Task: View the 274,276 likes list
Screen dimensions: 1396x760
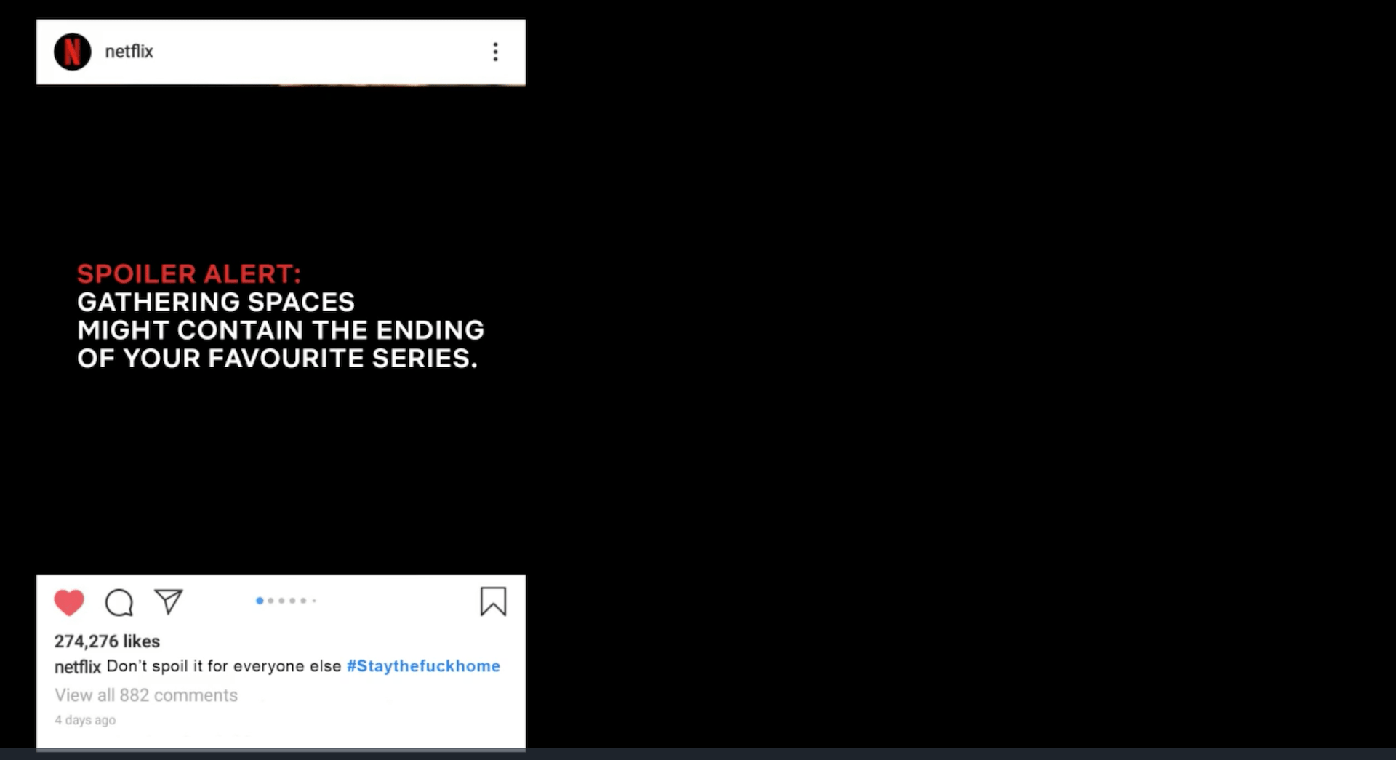Action: pyautogui.click(x=107, y=641)
